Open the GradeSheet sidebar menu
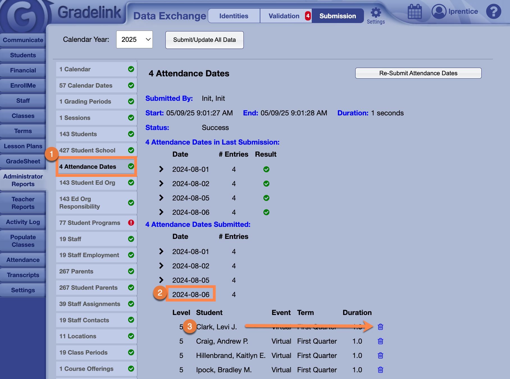The height and width of the screenshot is (379, 510). click(23, 161)
